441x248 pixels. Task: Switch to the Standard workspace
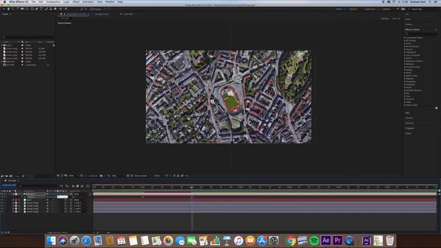tap(353, 9)
